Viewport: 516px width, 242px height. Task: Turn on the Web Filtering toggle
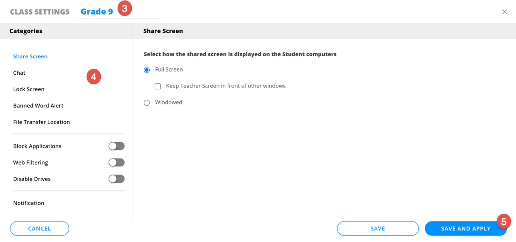tap(116, 163)
